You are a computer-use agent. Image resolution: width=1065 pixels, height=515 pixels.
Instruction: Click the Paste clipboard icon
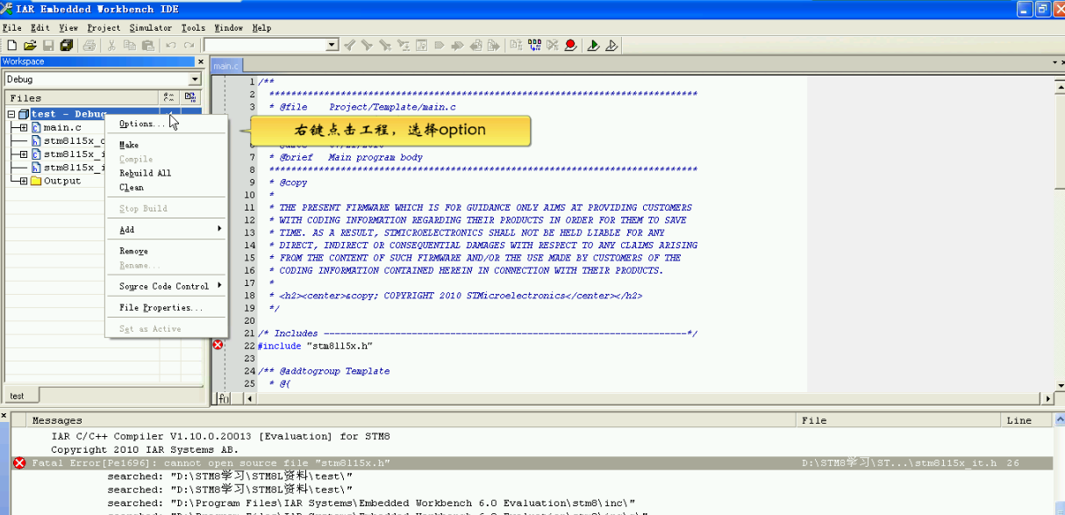pos(147,45)
